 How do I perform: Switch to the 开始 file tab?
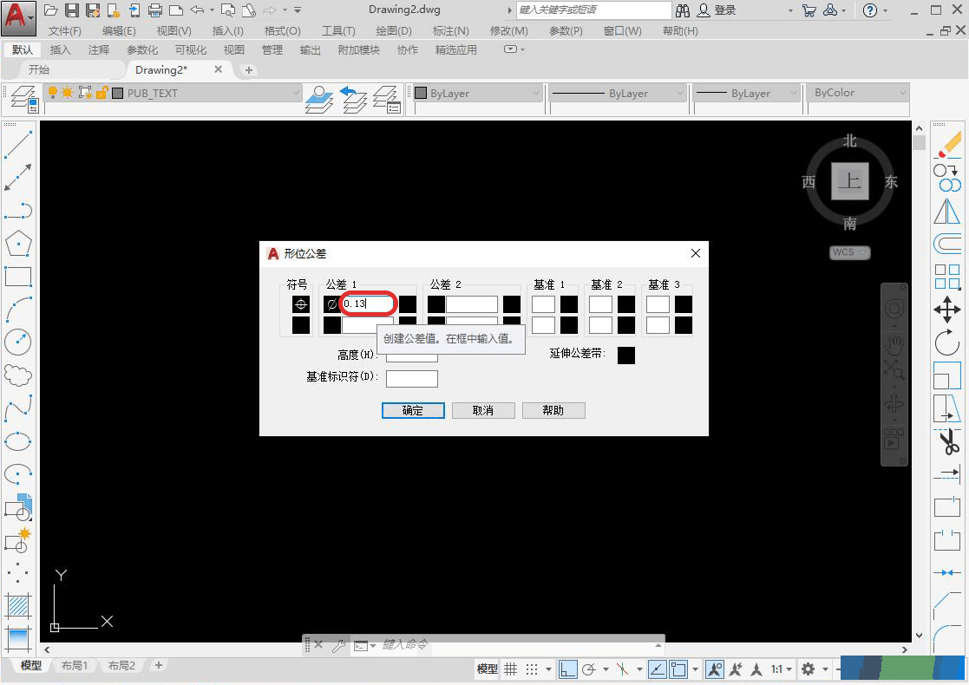38,69
